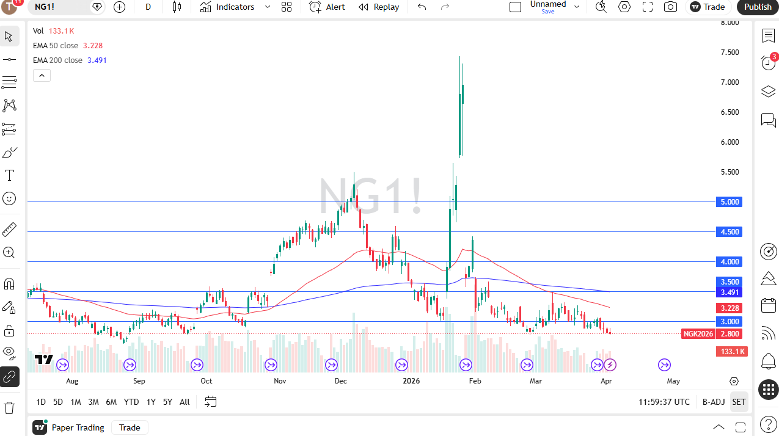Toggle stay in drawing mode

coord(9,307)
